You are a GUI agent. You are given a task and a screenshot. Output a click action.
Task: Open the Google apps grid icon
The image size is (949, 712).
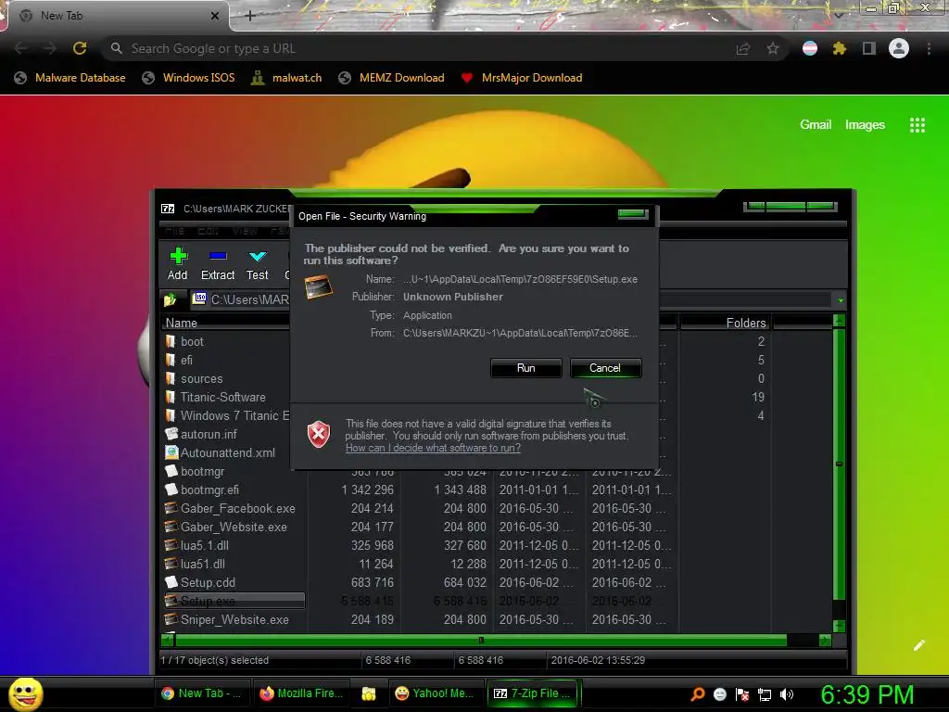pyautogui.click(x=917, y=125)
